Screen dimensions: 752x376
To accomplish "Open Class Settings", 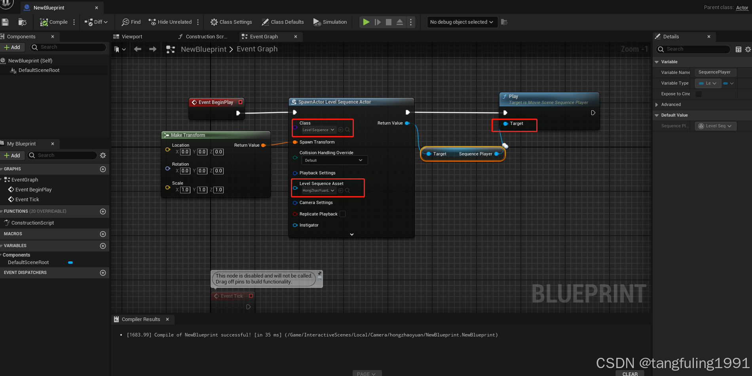I will 231,22.
